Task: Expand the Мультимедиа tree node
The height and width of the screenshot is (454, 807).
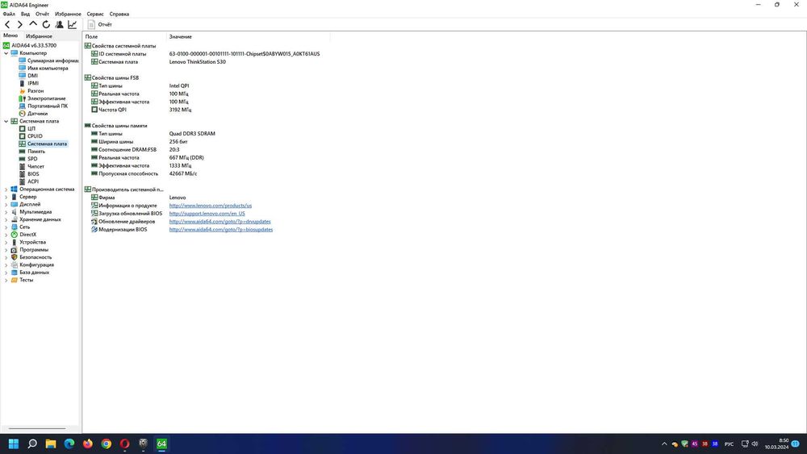Action: pyautogui.click(x=6, y=212)
